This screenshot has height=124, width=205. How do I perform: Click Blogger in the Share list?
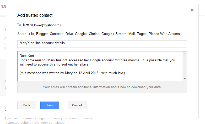coord(42,34)
